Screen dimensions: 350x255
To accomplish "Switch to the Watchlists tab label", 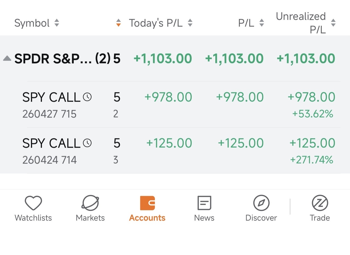I will [33, 218].
